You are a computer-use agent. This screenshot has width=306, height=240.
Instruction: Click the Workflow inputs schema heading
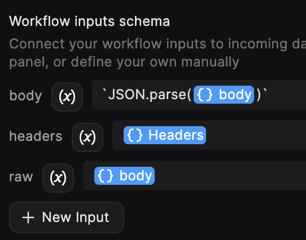pyautogui.click(x=90, y=21)
